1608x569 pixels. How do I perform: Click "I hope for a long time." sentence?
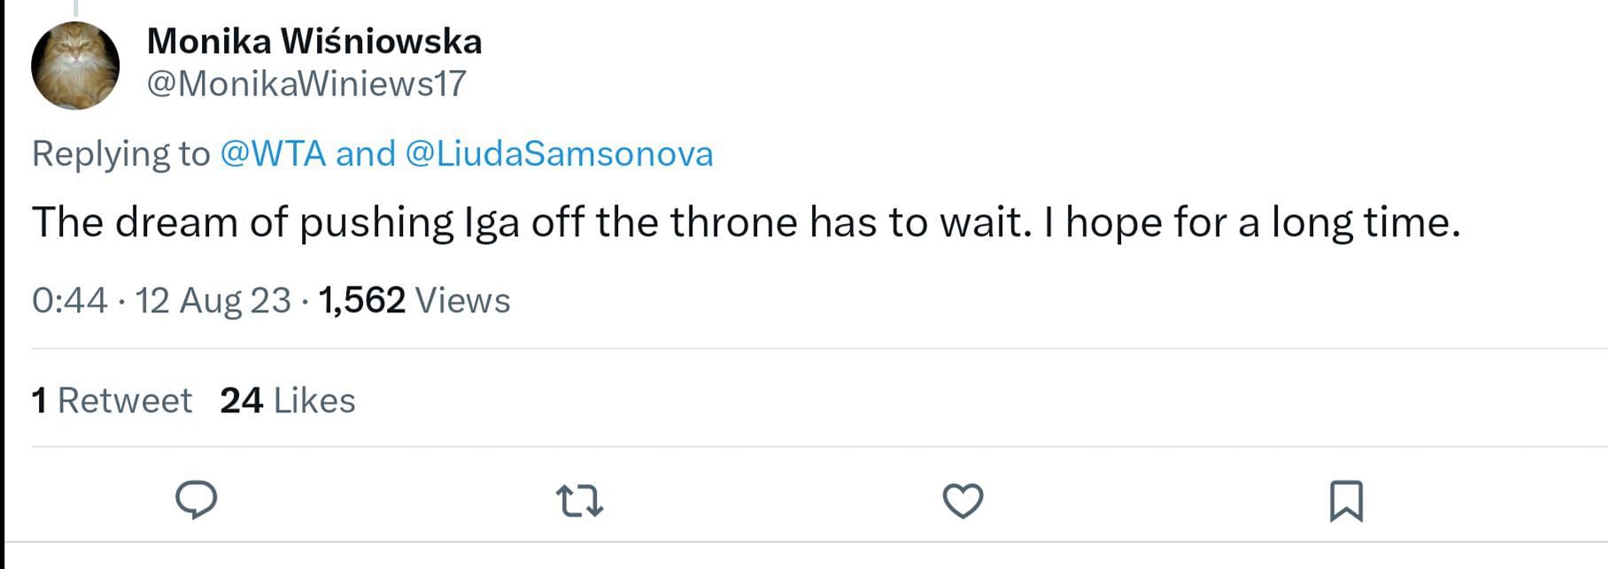pyautogui.click(x=1251, y=223)
